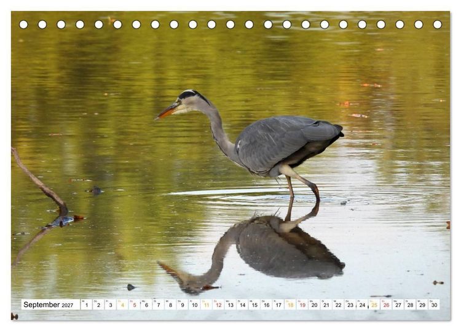Image resolution: width=461 pixels, height=331 pixels.
Task: Select date cell 22 in the calendar strip
Action: [x=339, y=305]
